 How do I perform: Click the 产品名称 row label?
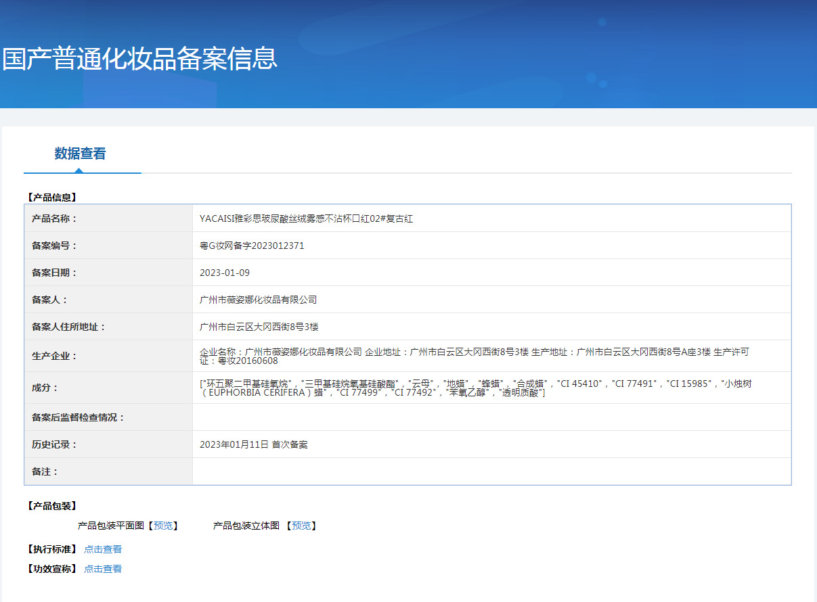coord(55,218)
